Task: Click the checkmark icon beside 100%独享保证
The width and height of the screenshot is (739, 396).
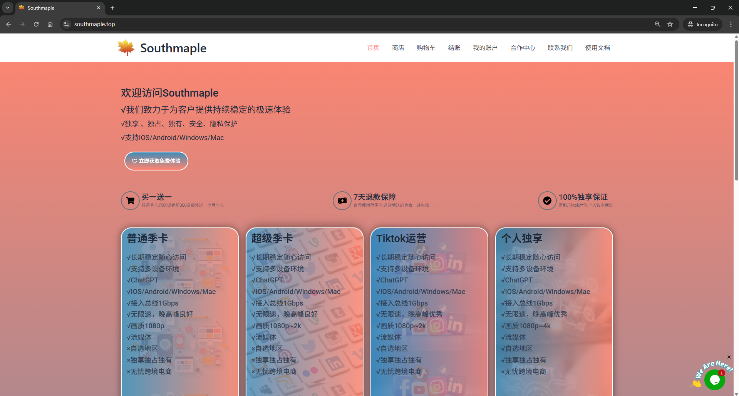Action: click(x=547, y=201)
